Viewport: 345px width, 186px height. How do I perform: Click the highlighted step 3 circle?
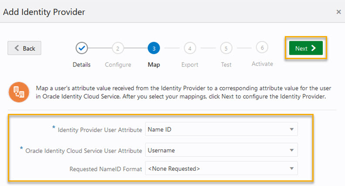click(x=154, y=48)
